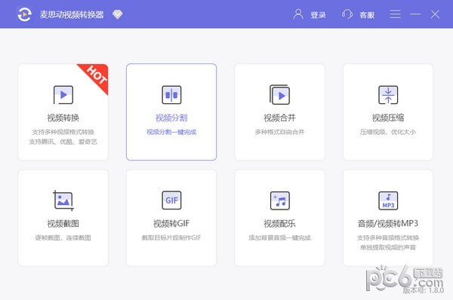Click the 支持多种音频格式转换 description line
453x300 pixels.
(388, 237)
